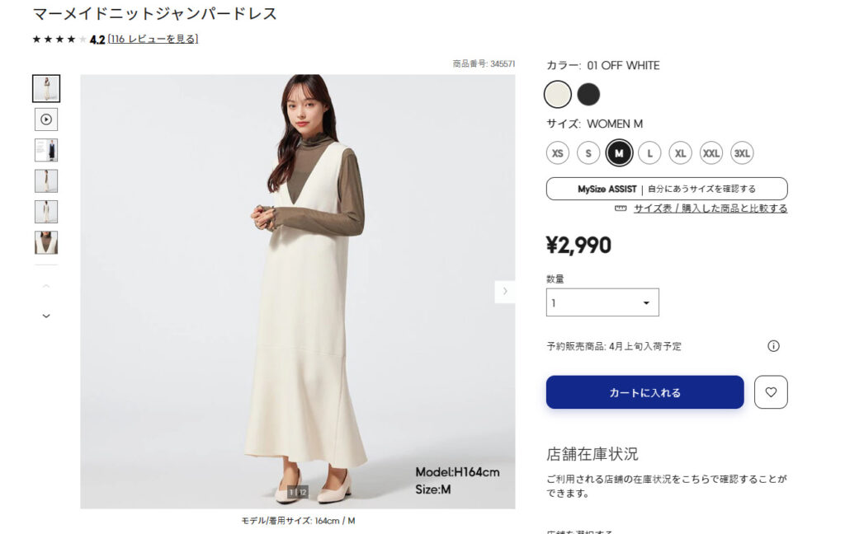Open the pre-order info icon

[x=773, y=346]
